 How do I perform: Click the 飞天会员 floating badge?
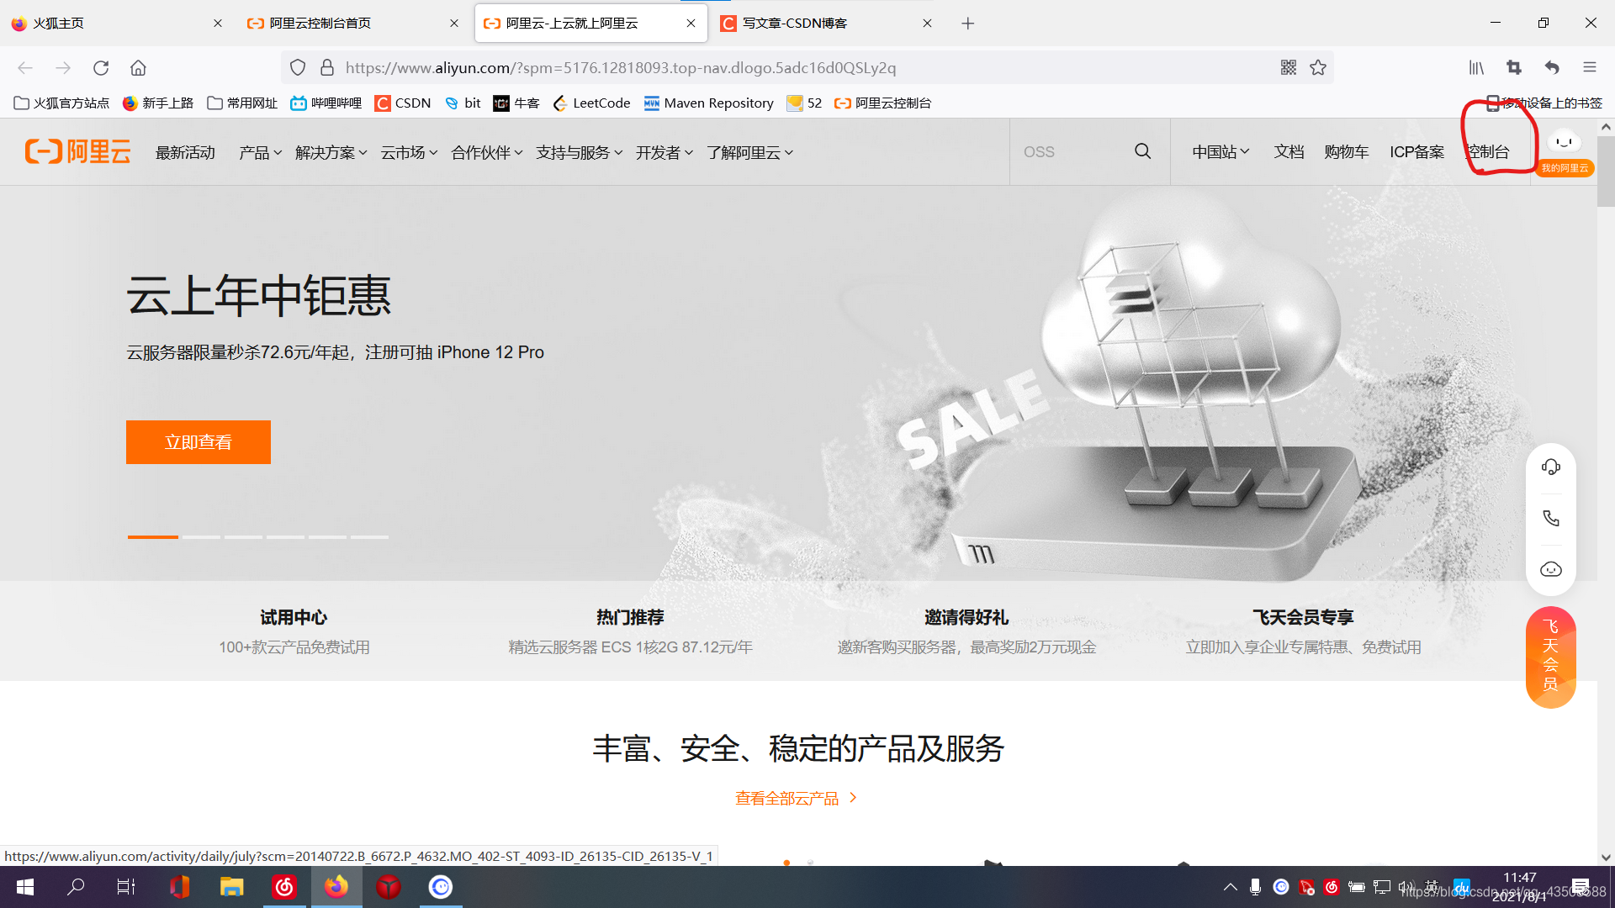[x=1550, y=656]
